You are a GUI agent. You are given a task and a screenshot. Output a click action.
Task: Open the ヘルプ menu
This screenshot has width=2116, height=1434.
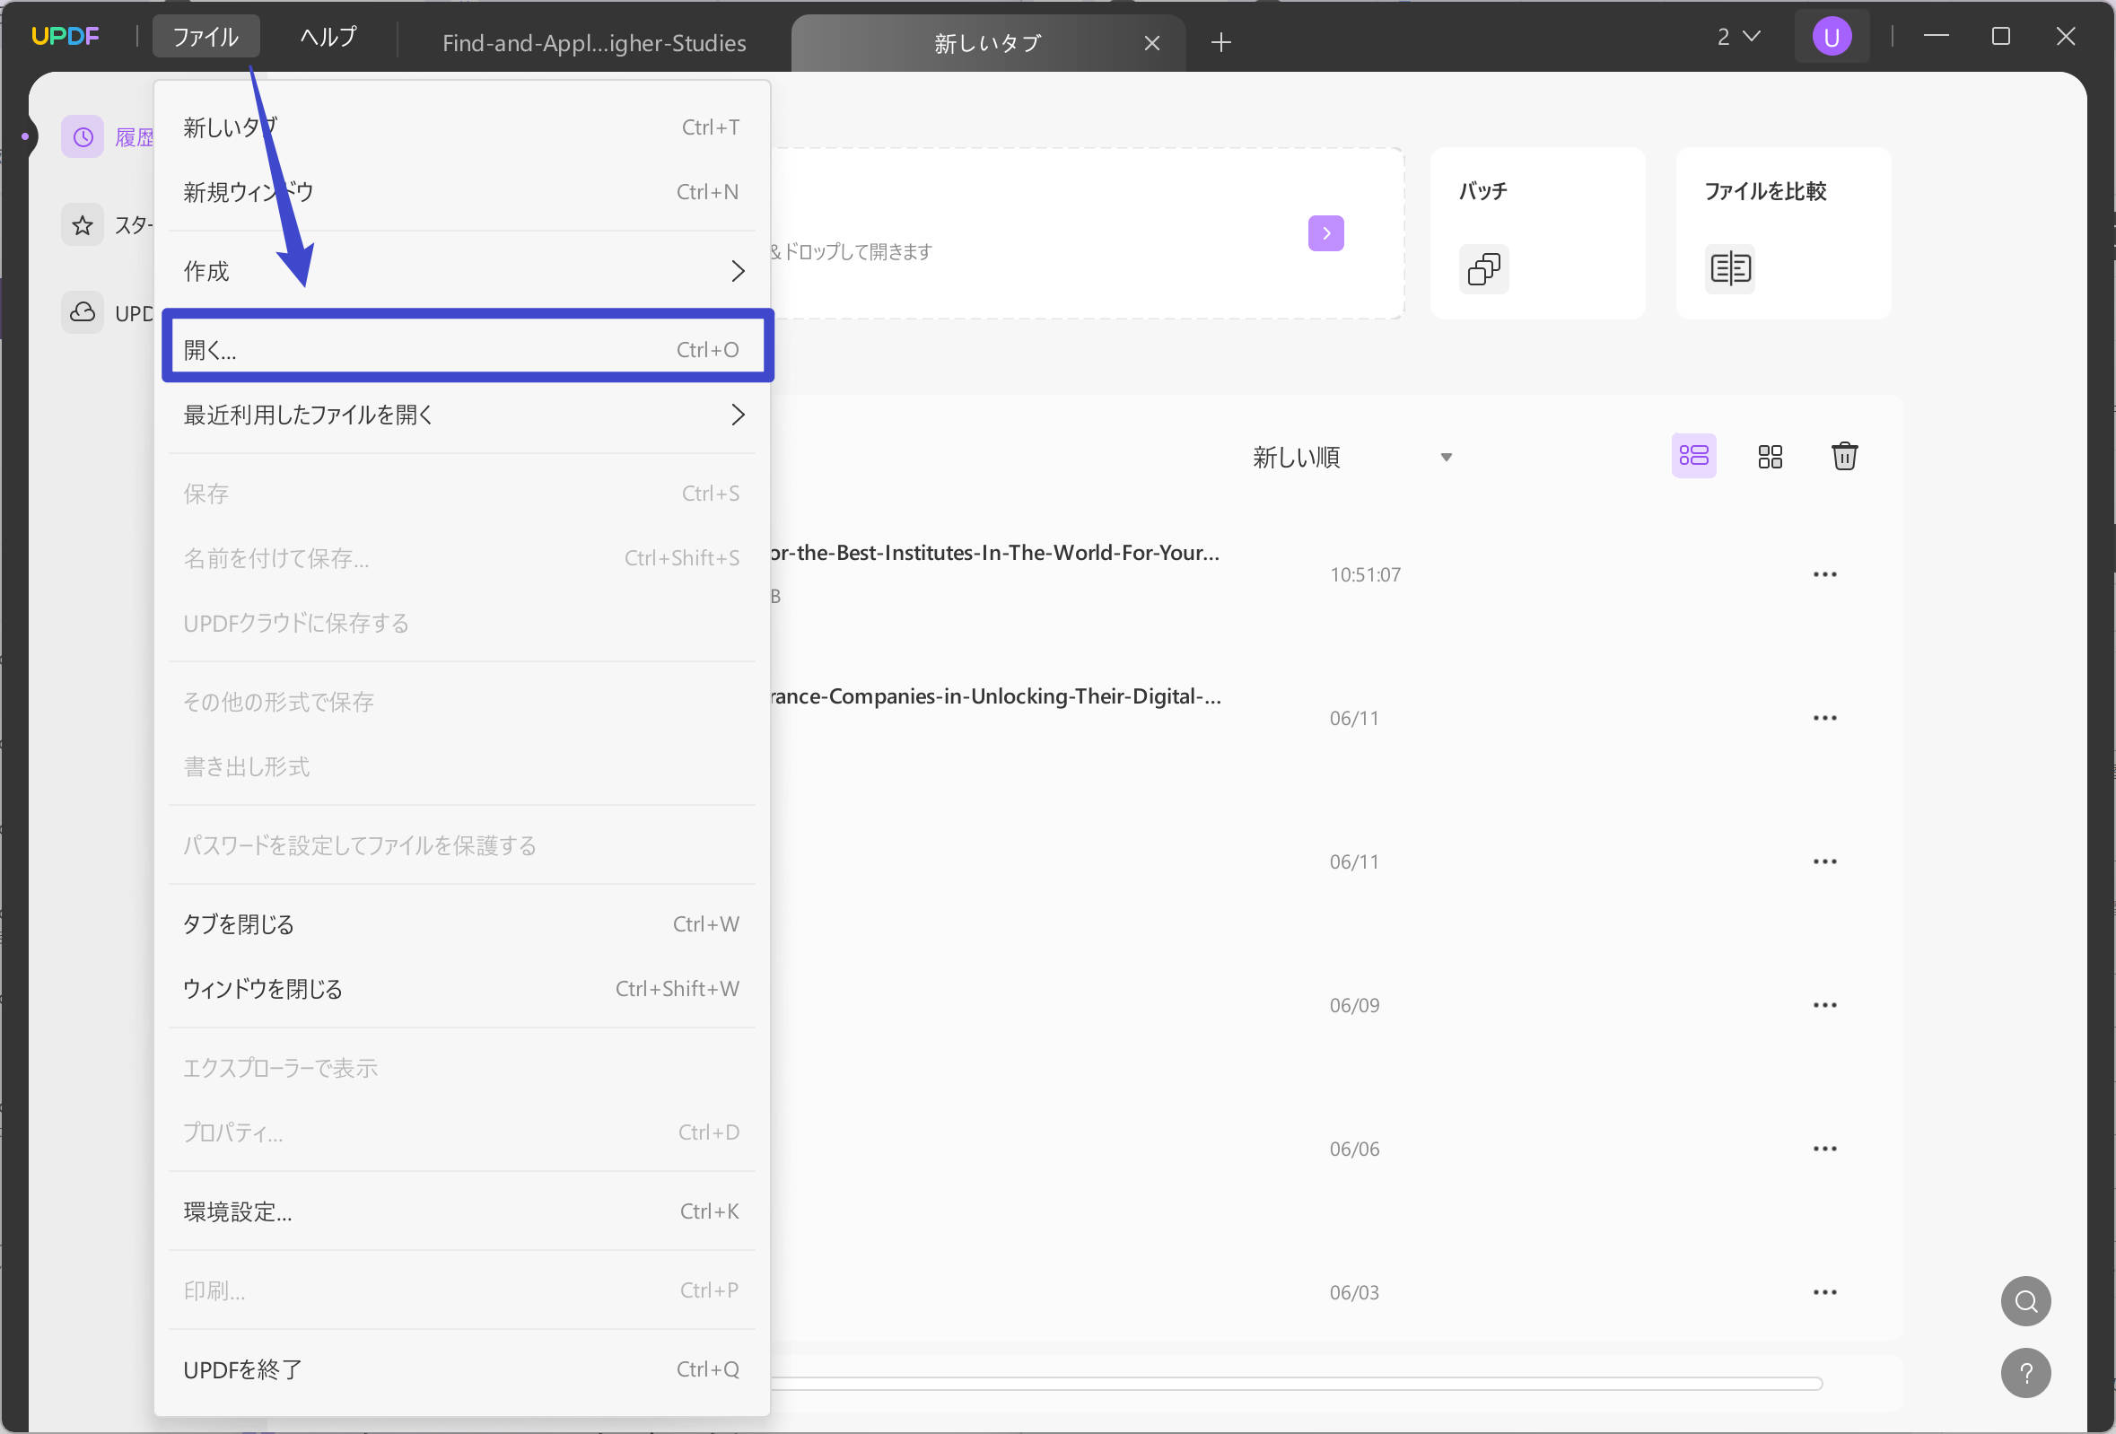328,37
